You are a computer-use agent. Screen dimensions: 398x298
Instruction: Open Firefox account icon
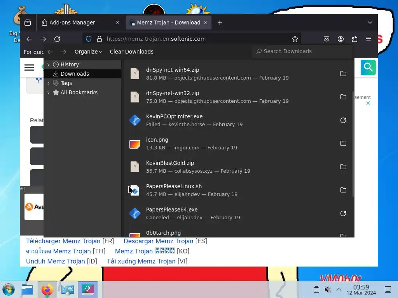tap(340, 39)
